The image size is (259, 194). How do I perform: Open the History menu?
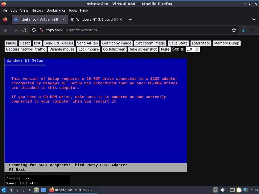pyautogui.click(x=37, y=10)
